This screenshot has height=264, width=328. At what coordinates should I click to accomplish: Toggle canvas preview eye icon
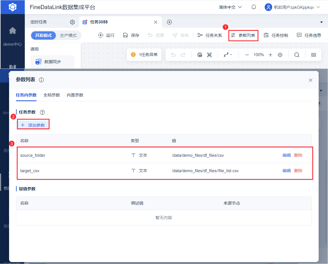pyautogui.click(x=200, y=55)
